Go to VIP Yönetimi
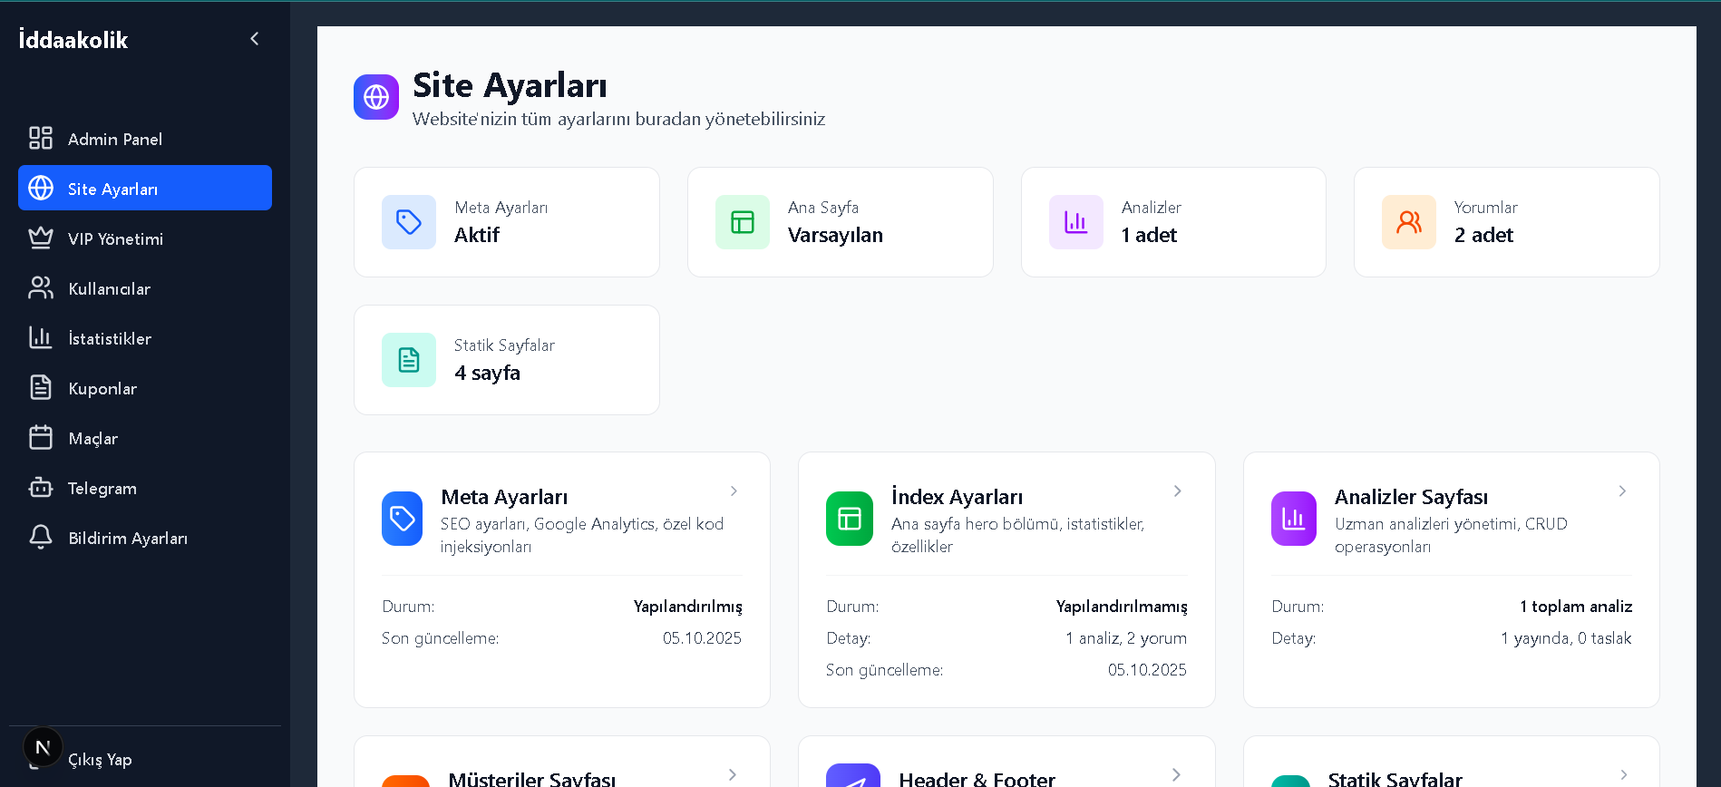Viewport: 1721px width, 787px height. pos(145,238)
